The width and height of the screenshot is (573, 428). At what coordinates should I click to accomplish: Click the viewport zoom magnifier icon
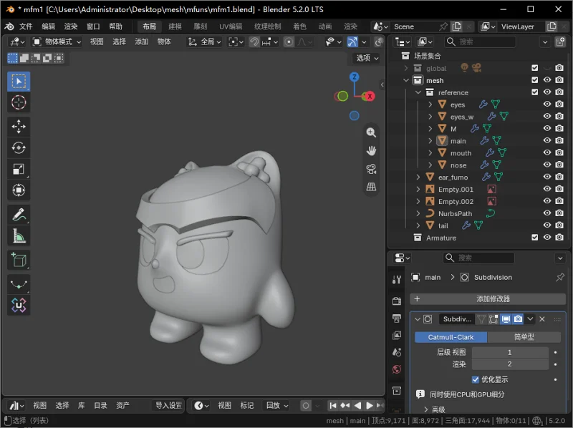(x=371, y=132)
